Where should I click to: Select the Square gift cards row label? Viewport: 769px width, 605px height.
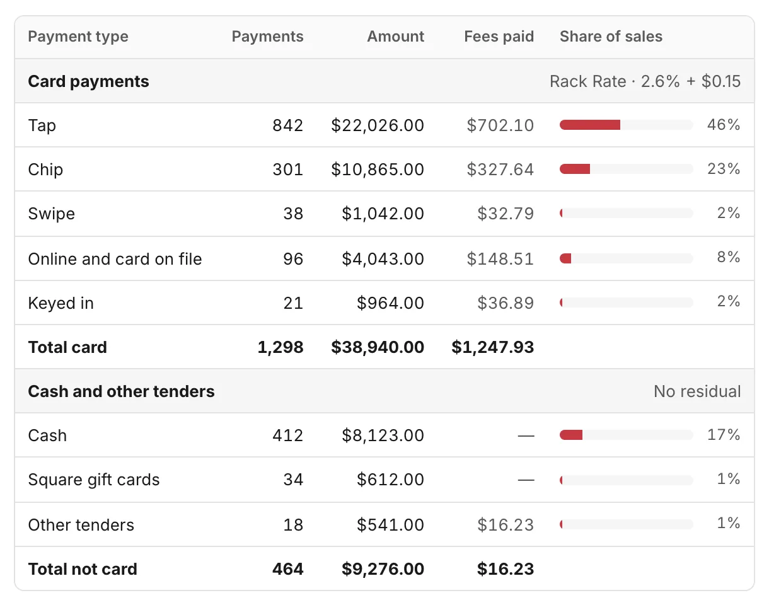[x=94, y=480]
